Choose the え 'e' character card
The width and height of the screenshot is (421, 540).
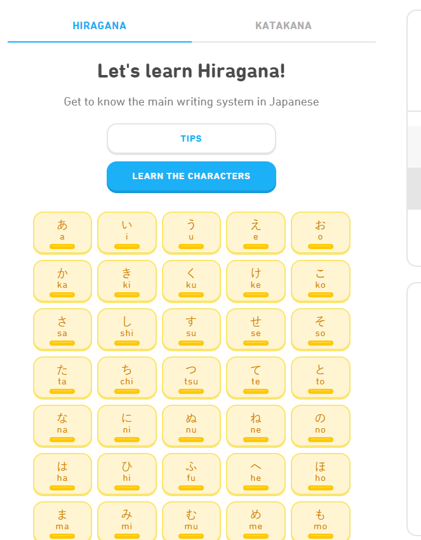256,233
